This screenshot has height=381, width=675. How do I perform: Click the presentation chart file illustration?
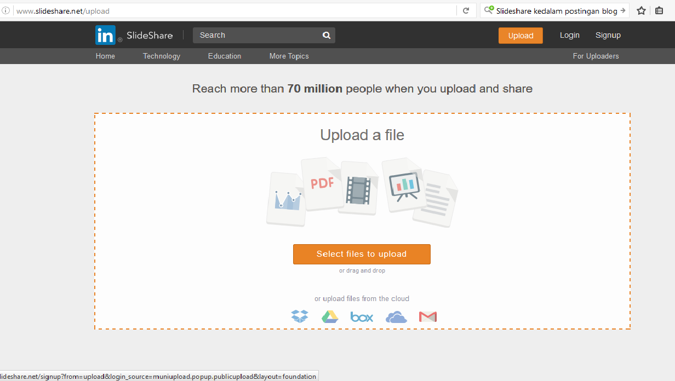[x=404, y=185]
